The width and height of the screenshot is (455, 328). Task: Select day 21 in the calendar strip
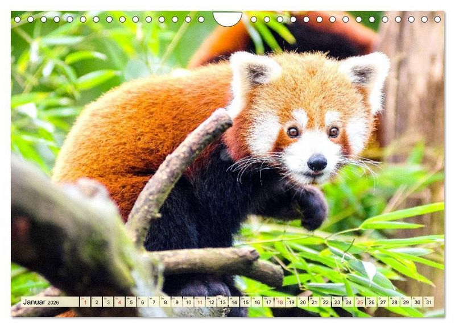[x=315, y=302]
